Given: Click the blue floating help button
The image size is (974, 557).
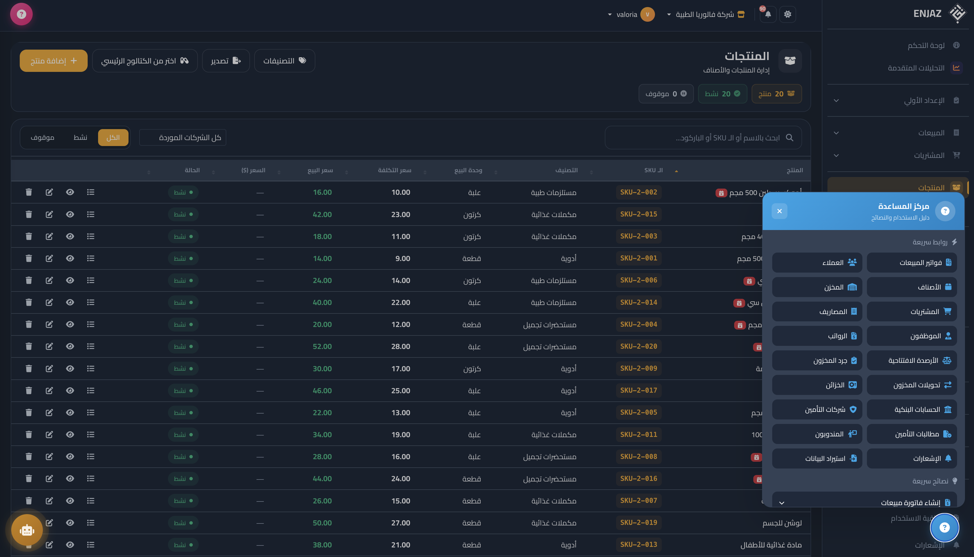Looking at the screenshot, I should [945, 528].
